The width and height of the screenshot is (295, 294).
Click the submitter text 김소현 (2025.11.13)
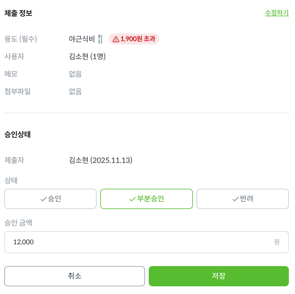point(101,160)
